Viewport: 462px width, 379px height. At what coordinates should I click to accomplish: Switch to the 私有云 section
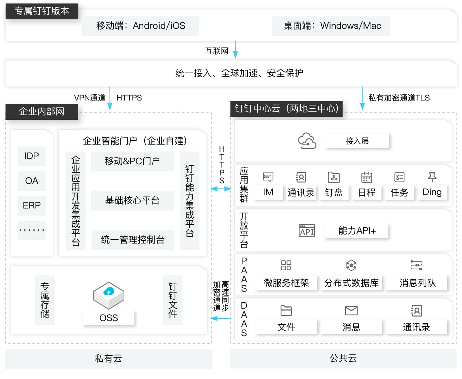(108, 358)
